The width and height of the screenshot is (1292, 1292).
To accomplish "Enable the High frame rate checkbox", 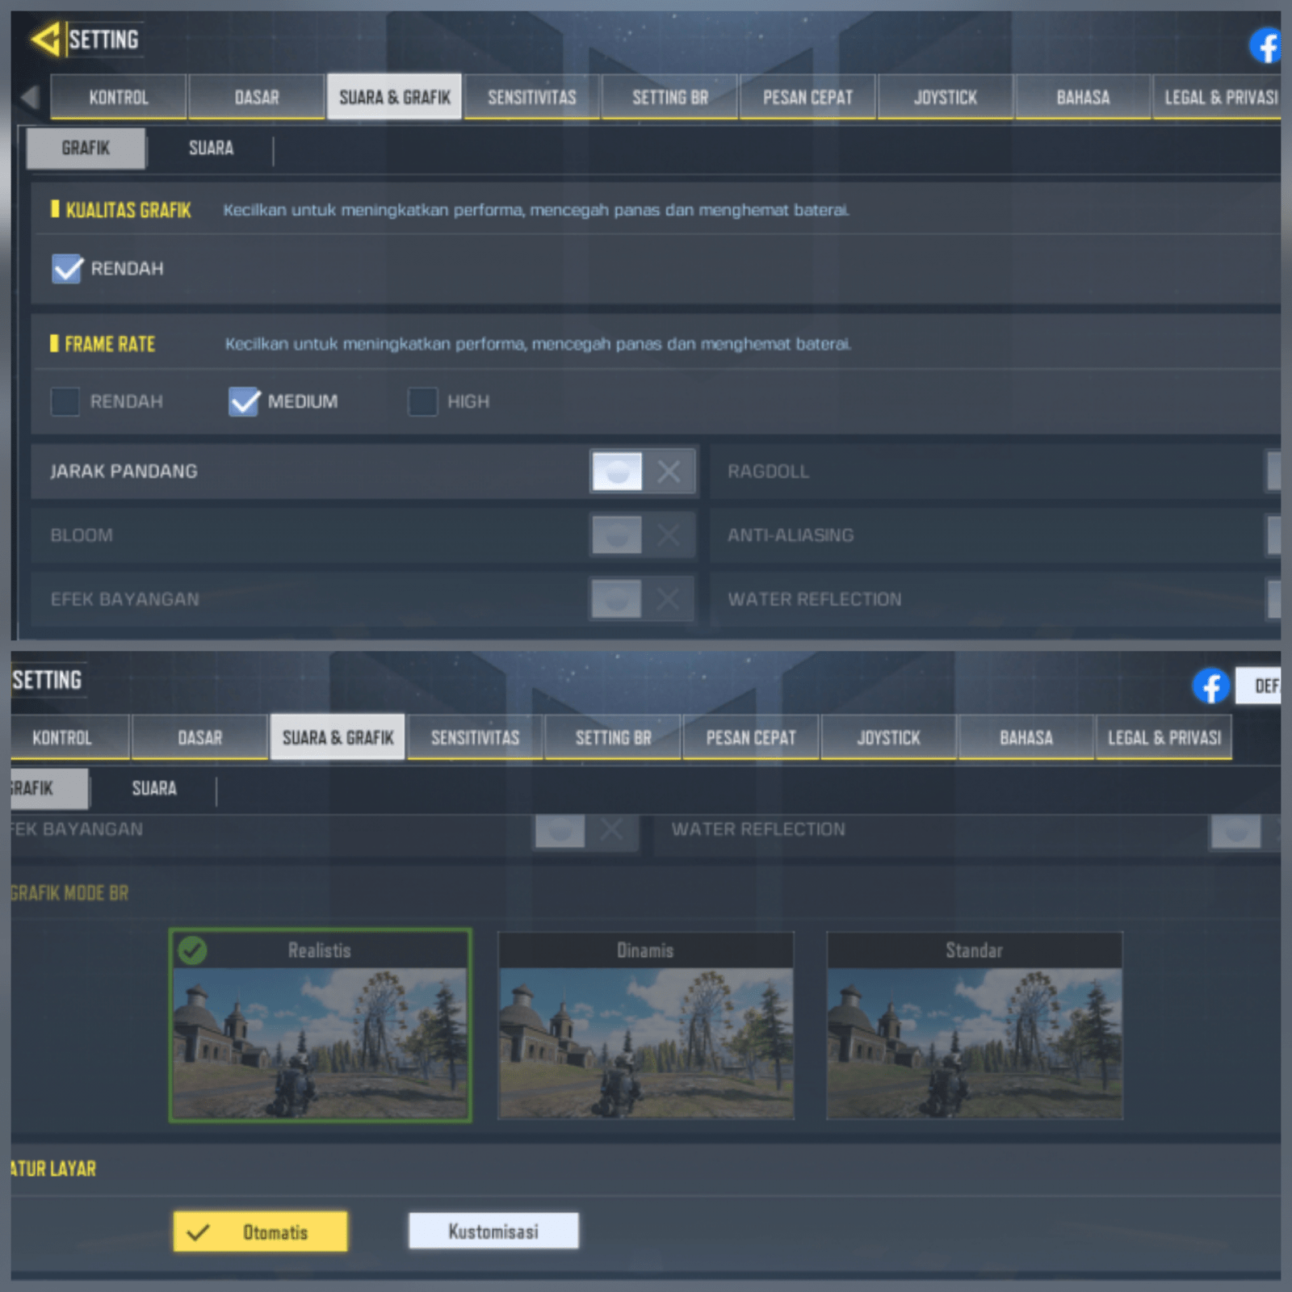I will click(x=422, y=401).
